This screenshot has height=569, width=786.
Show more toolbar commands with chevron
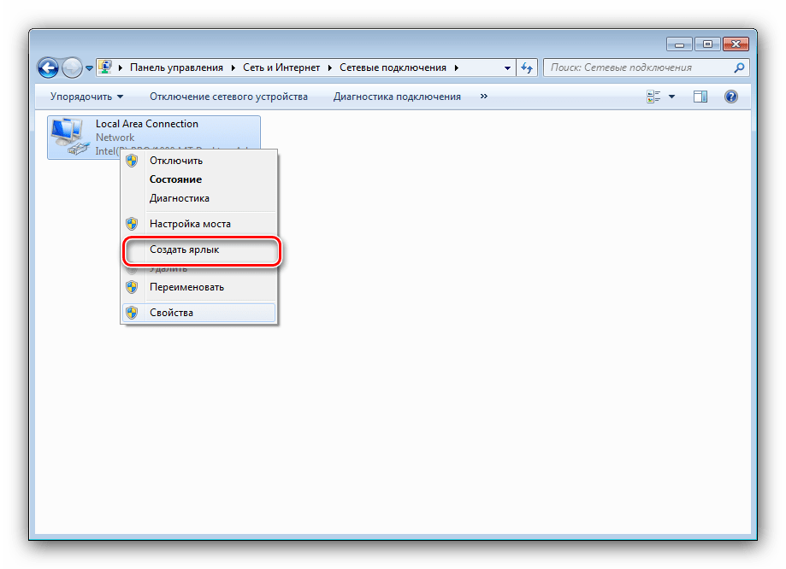coord(484,97)
